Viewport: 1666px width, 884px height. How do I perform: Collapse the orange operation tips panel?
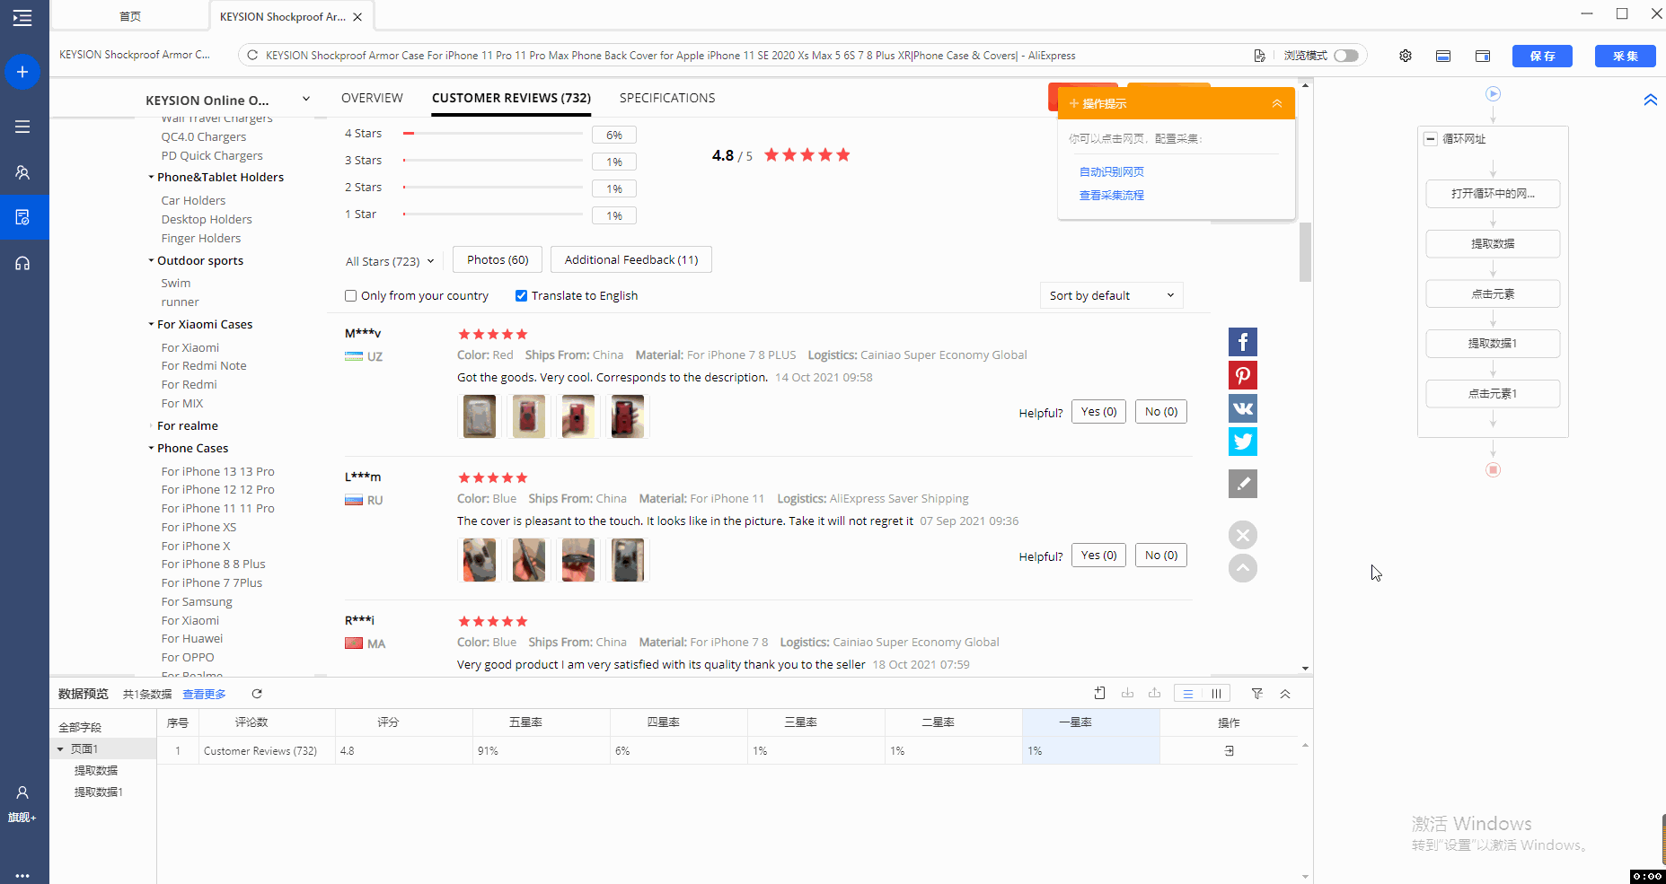(1277, 104)
